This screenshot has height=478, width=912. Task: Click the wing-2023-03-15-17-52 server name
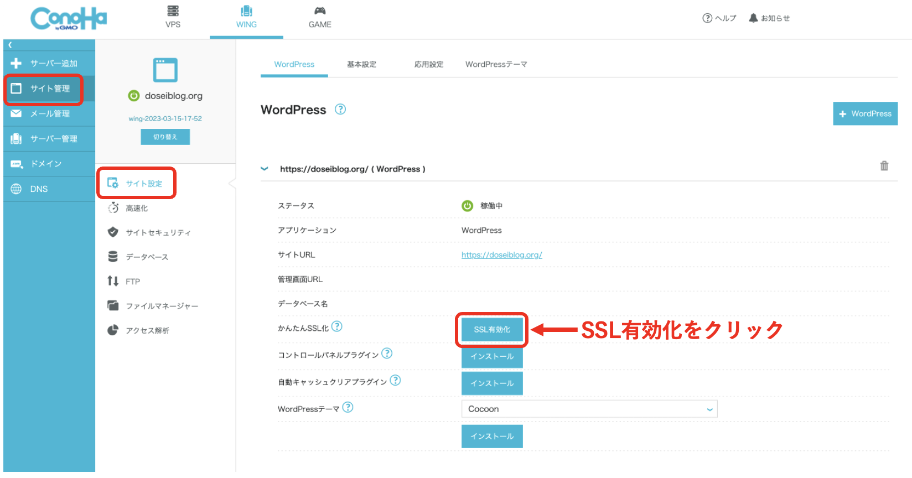(165, 118)
